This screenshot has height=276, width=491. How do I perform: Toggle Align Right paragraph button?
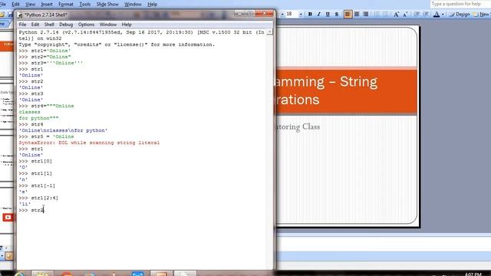click(x=365, y=14)
